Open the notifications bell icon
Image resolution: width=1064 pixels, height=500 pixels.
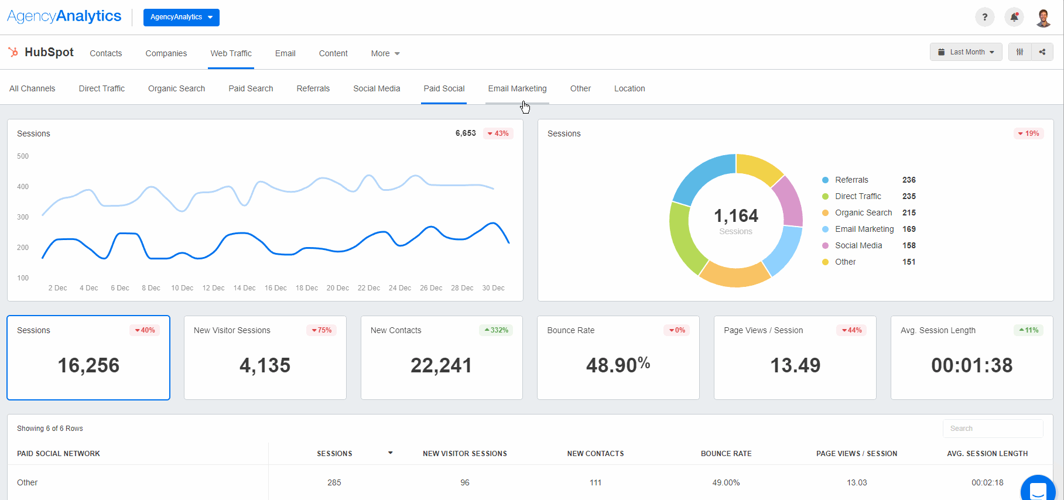[1014, 17]
